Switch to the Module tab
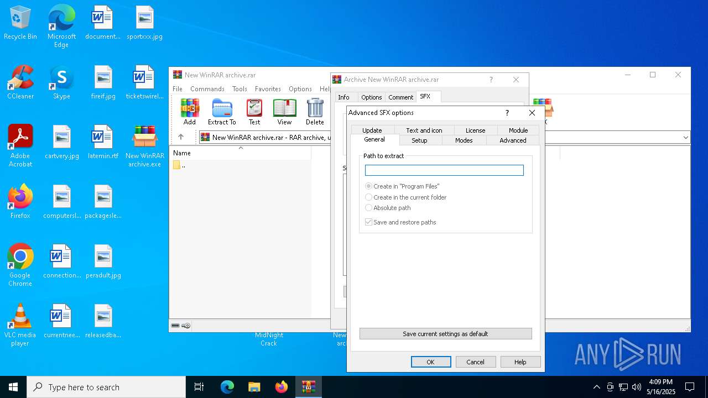The image size is (708, 398). pos(518,130)
